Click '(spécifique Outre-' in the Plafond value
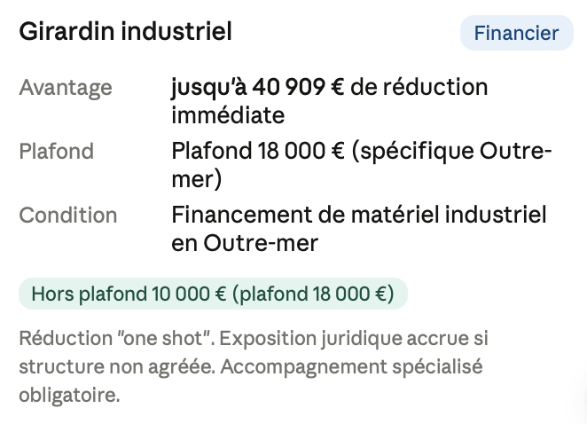The width and height of the screenshot is (587, 424). (452, 152)
